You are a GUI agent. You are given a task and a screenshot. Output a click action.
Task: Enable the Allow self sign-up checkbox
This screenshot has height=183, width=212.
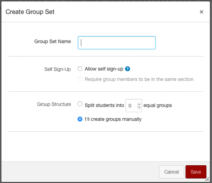point(80,69)
